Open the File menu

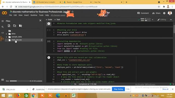tap(10, 15)
